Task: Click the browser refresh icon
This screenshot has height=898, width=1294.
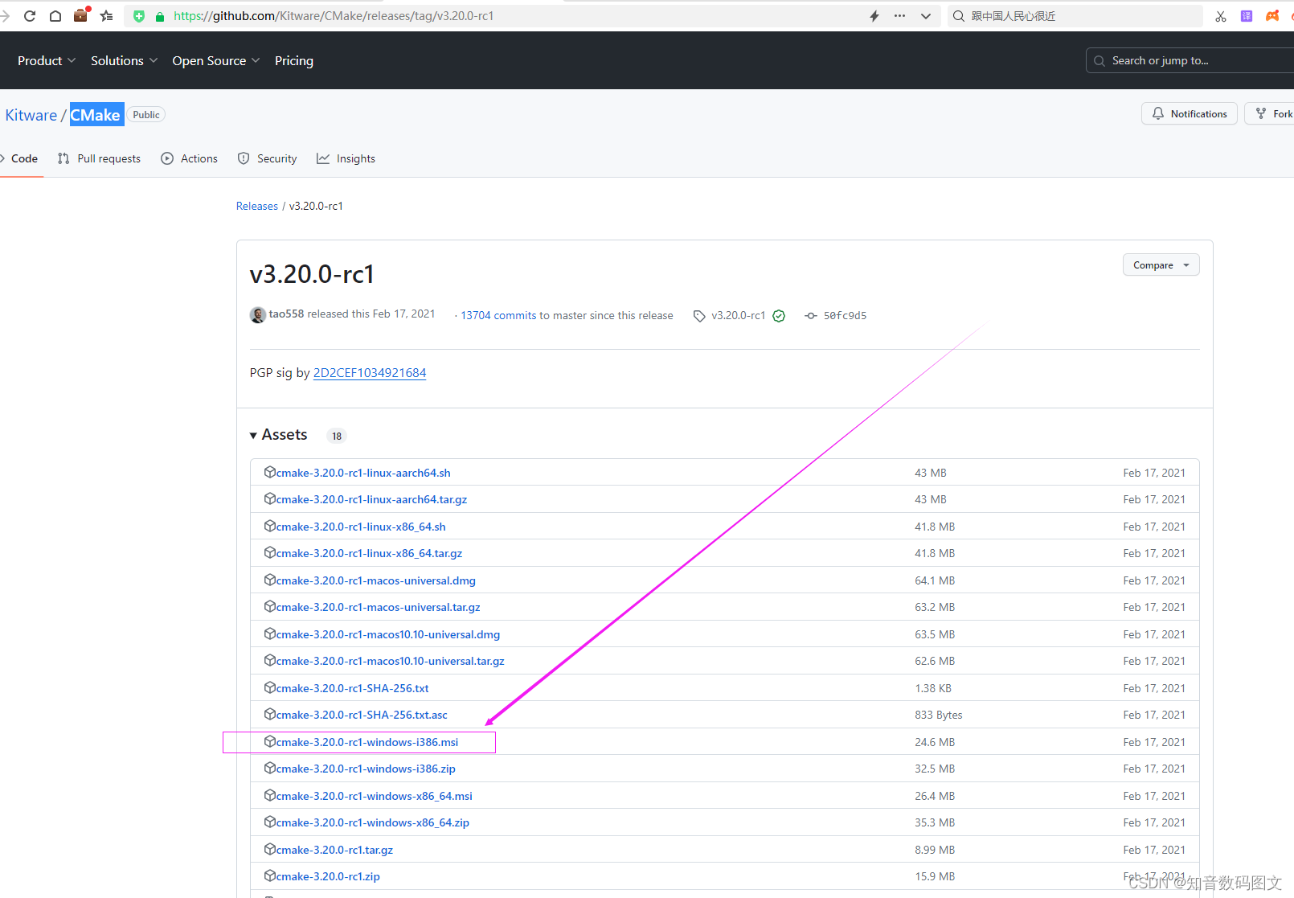Action: 30,15
